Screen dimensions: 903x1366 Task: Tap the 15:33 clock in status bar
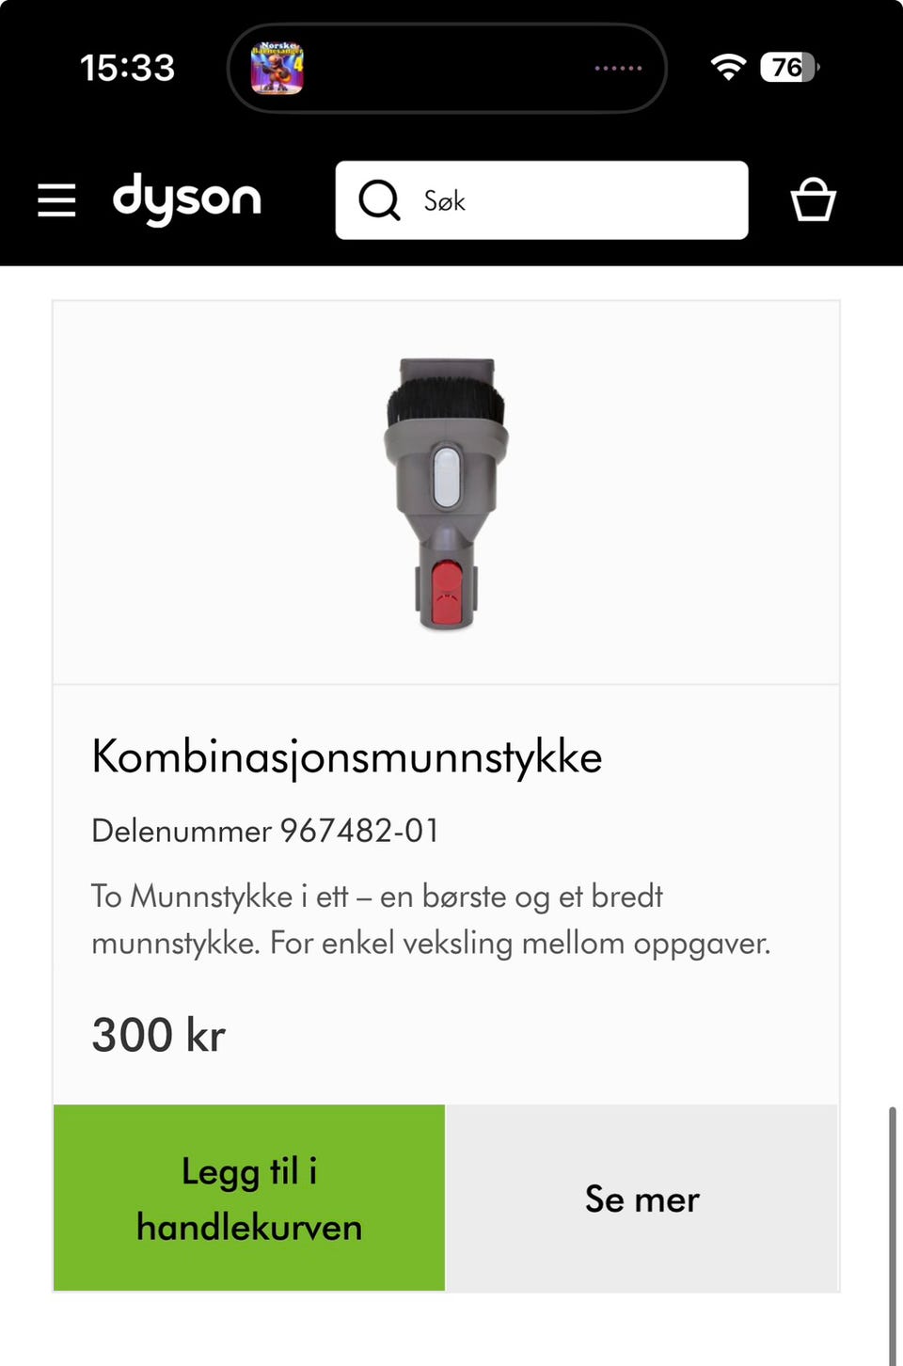(127, 68)
